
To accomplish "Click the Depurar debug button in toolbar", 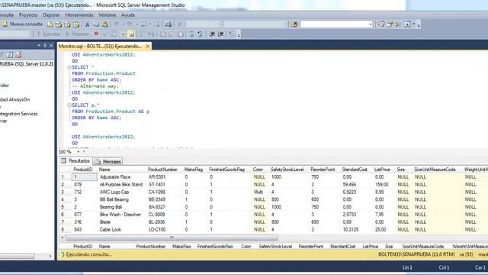I will point(77,34).
